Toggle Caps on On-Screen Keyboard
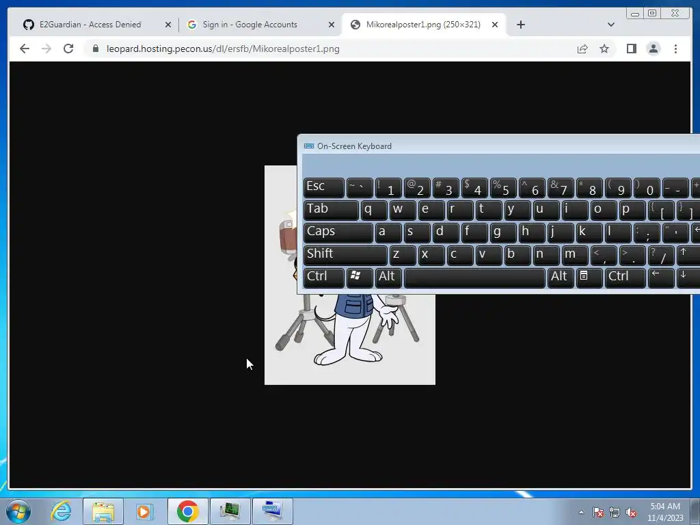The image size is (700, 525). tap(338, 232)
